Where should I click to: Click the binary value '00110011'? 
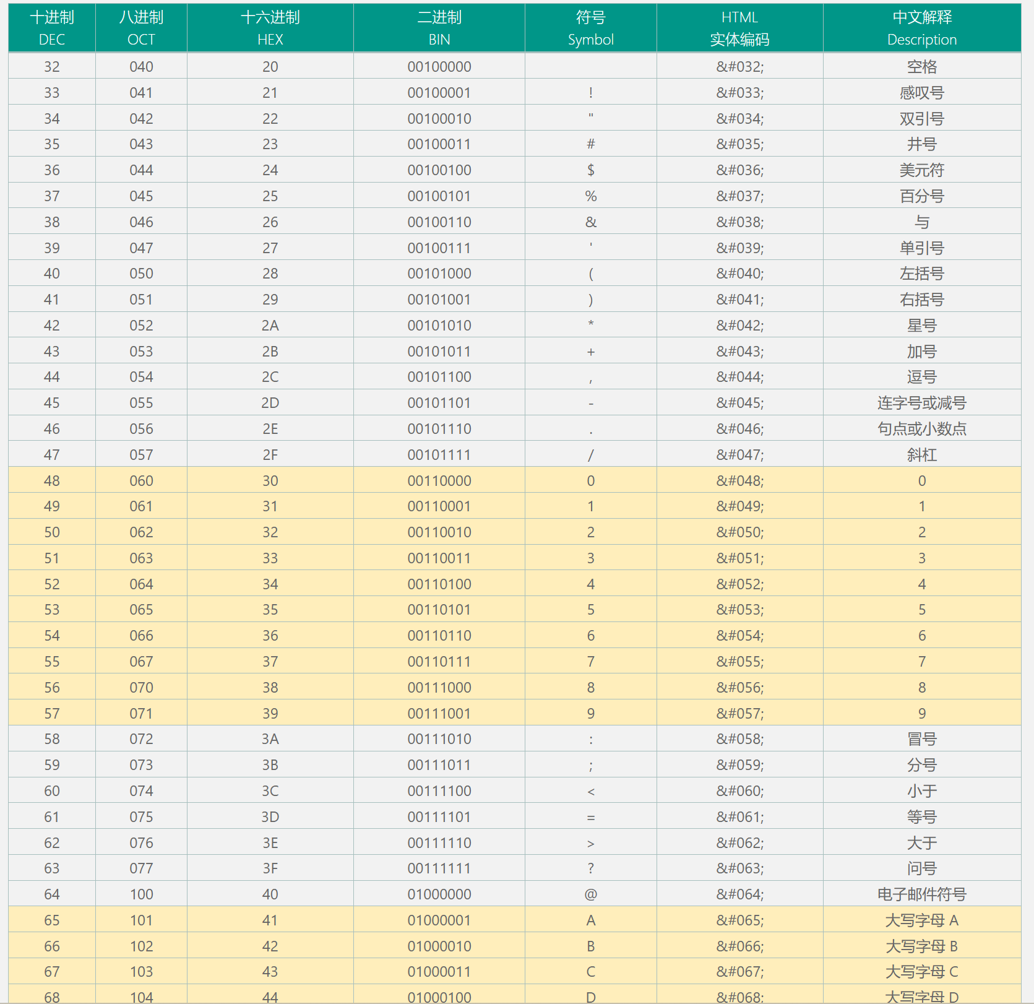point(439,558)
